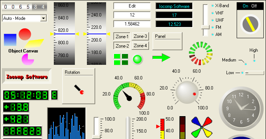Click the Zone-3 button
Viewport: 266px width, 139px height.
click(140, 36)
